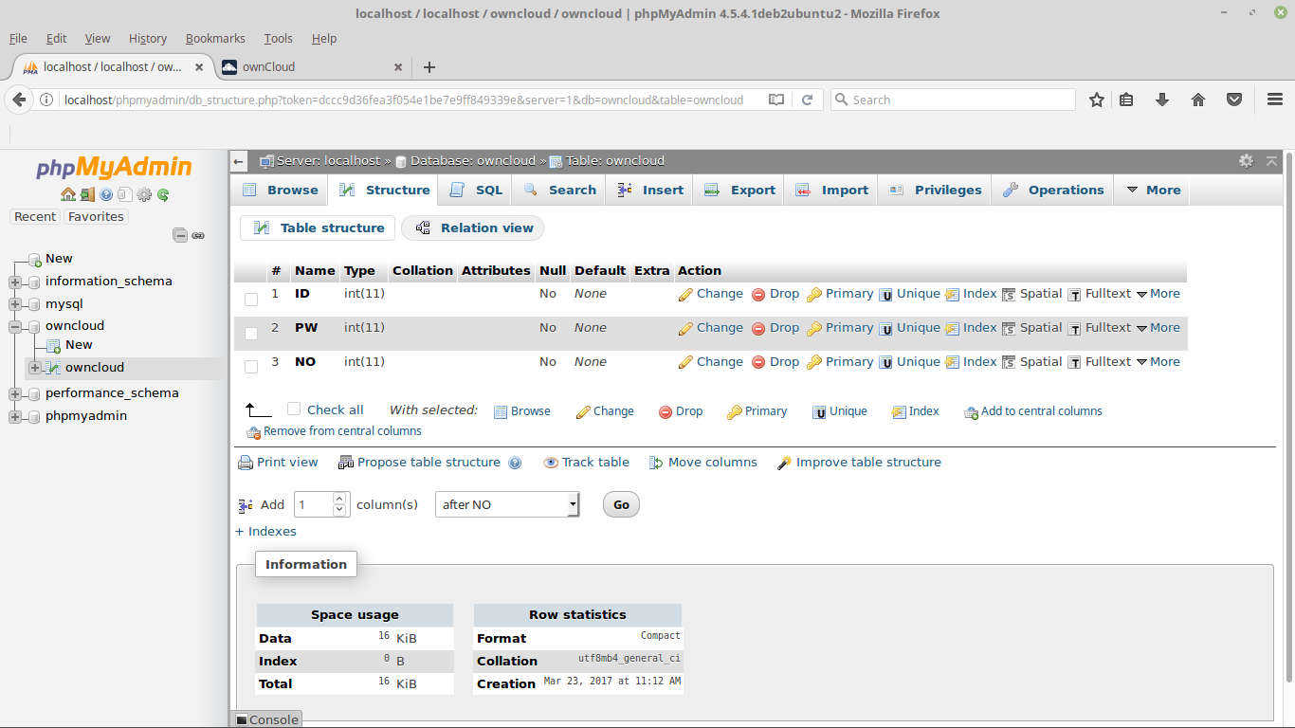This screenshot has width=1295, height=728.
Task: Open the phpMyAdmin documentation icon
Action: pyautogui.click(x=106, y=194)
